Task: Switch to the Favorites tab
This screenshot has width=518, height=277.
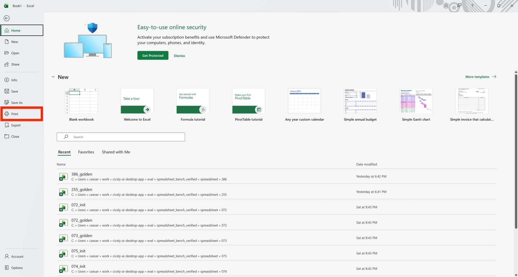Action: (86, 152)
